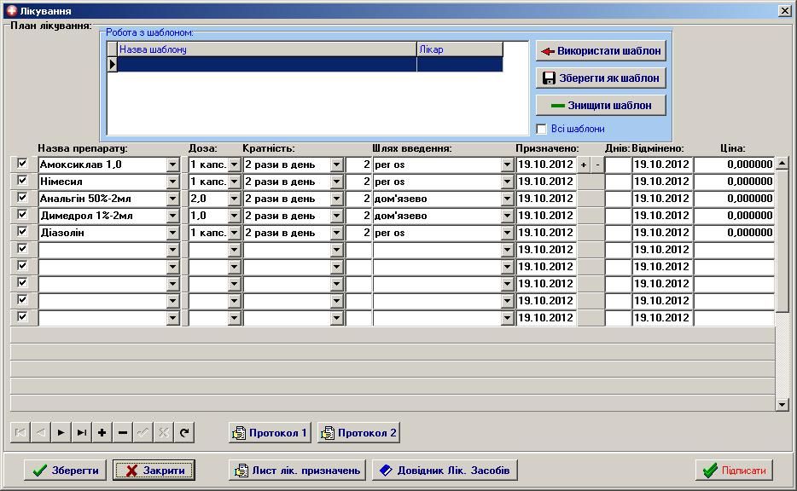The image size is (797, 491).
Task: Go to next record navigator button
Action: pos(61,432)
